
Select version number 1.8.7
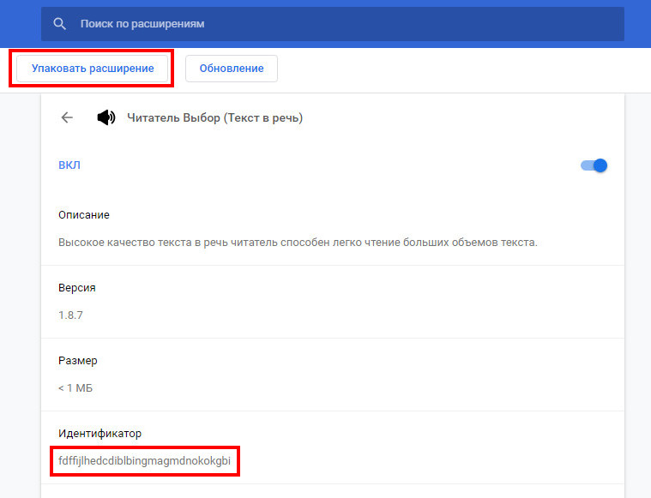coord(70,315)
